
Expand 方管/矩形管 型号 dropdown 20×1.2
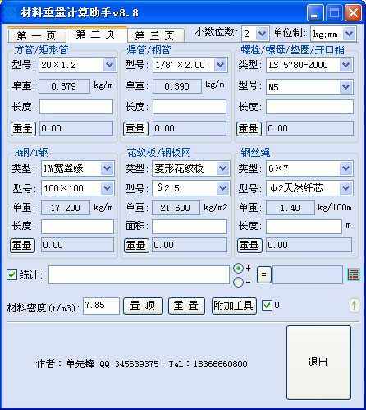[109, 65]
